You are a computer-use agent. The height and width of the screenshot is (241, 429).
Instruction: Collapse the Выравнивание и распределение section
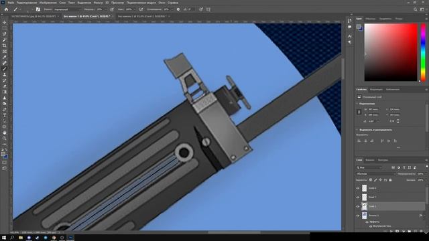(357, 130)
